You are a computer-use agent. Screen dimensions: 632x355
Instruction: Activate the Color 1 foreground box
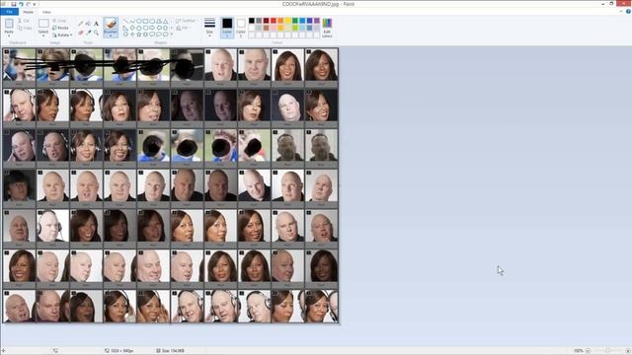pos(227,27)
